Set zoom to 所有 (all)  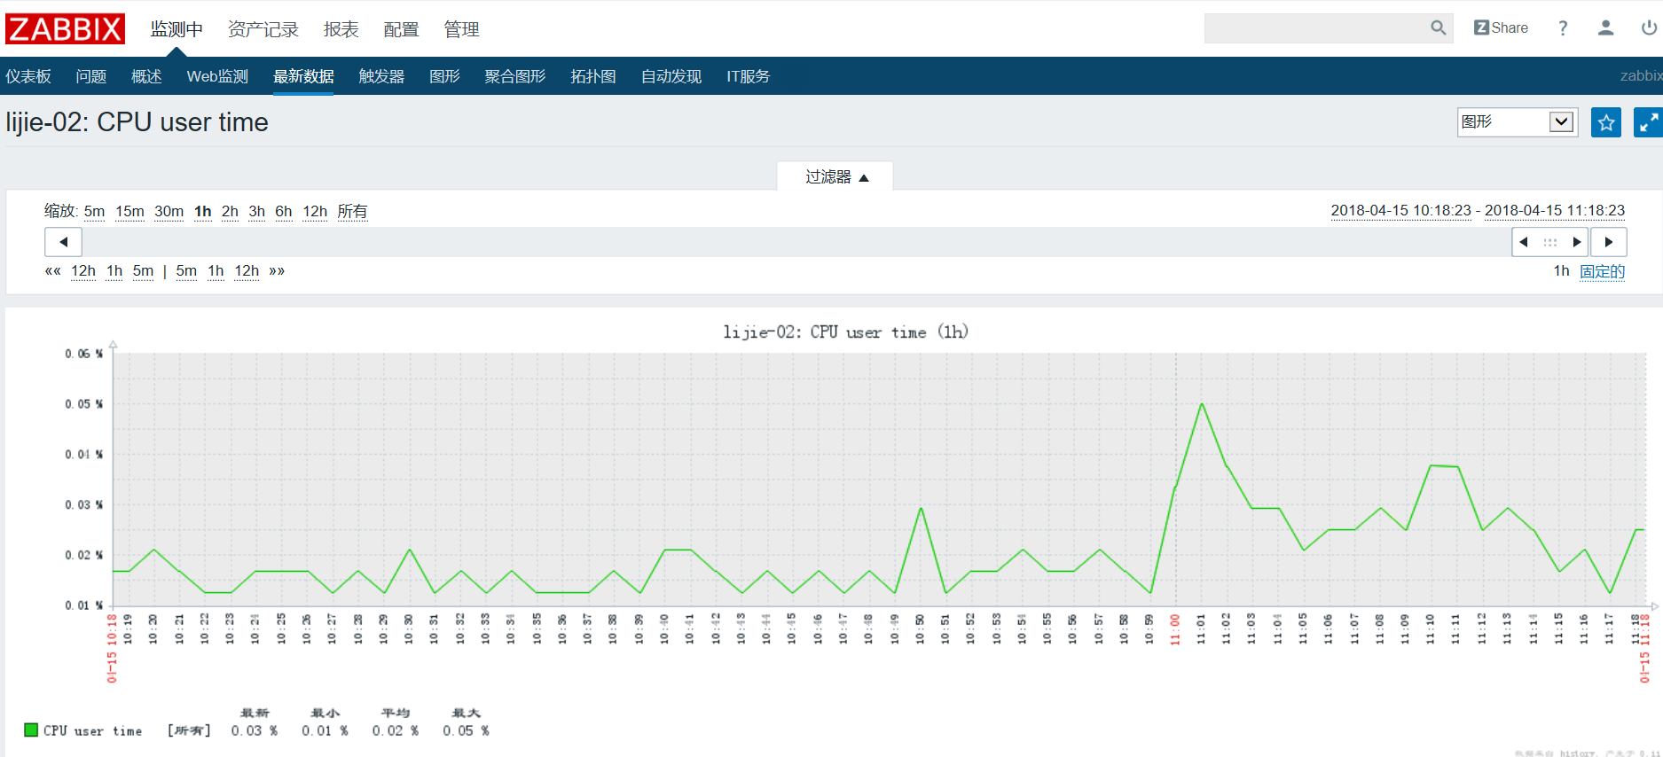click(x=352, y=211)
